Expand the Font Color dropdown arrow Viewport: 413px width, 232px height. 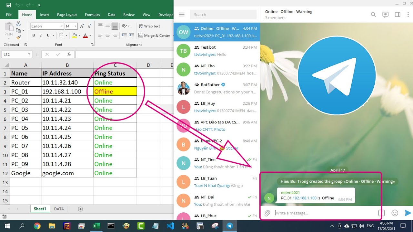click(x=90, y=35)
